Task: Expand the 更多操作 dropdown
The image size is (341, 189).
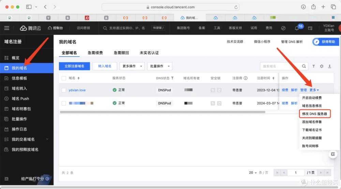Action: click(x=132, y=66)
